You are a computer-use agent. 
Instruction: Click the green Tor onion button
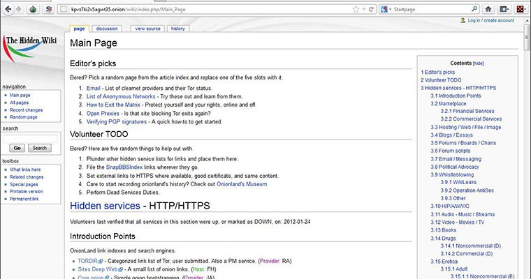pyautogui.click(x=33, y=9)
